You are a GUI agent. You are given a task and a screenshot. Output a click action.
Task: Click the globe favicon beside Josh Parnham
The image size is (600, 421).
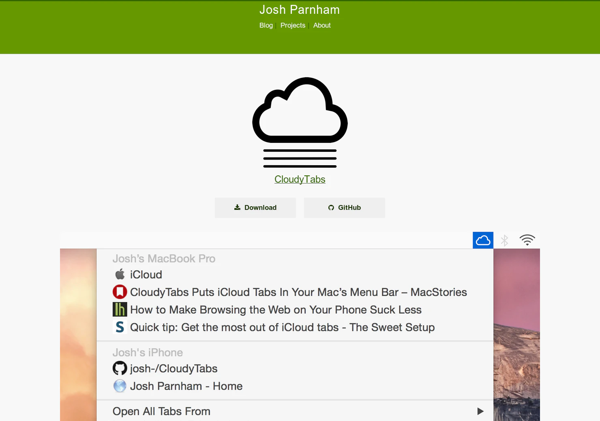pos(120,386)
